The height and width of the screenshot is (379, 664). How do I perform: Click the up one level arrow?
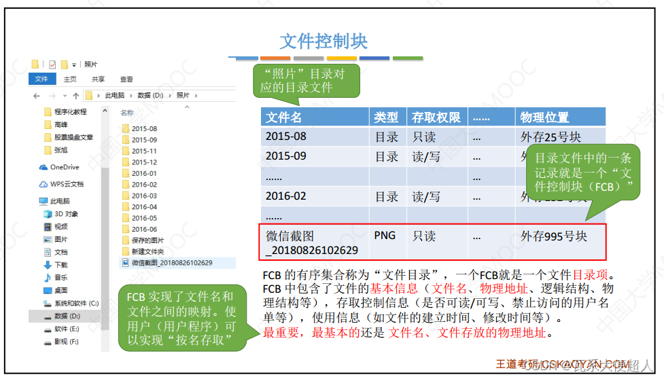tap(76, 96)
